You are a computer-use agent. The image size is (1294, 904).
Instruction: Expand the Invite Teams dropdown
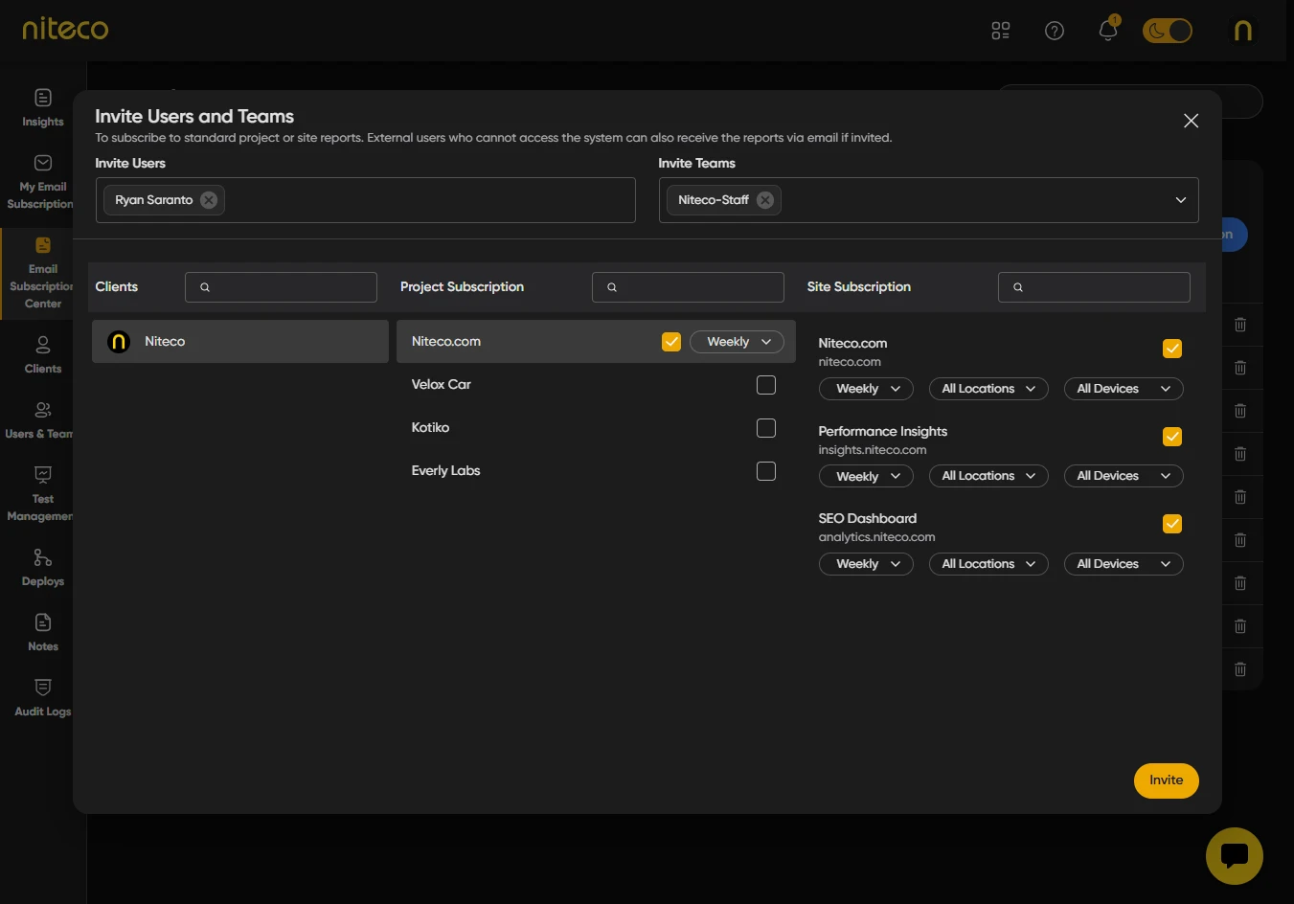[x=1181, y=200]
